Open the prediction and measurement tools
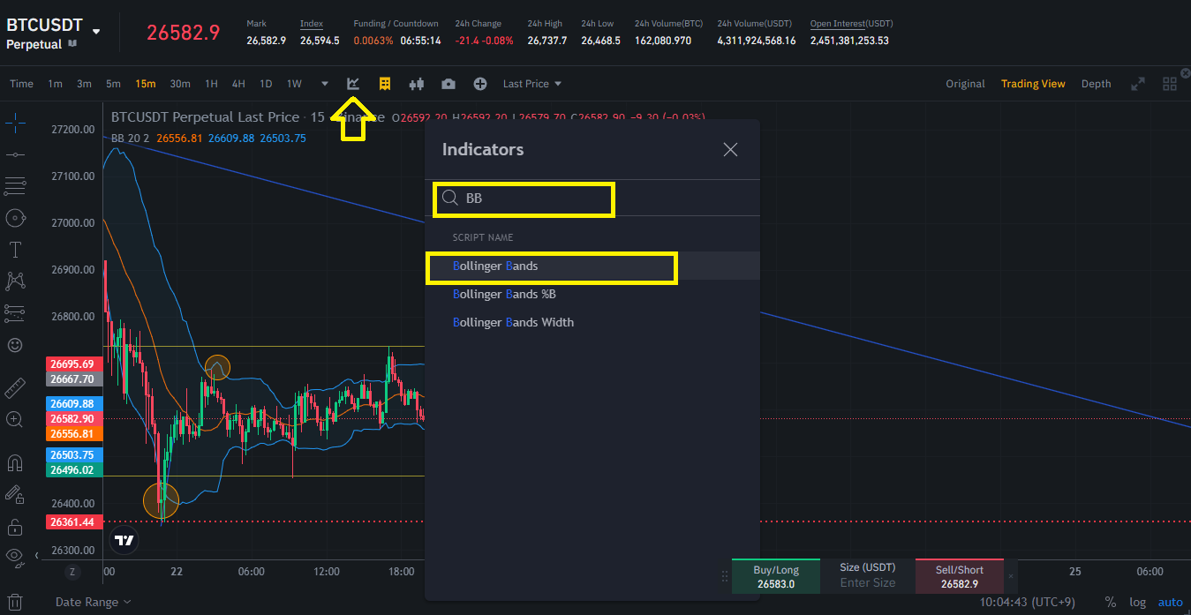The image size is (1191, 615). coord(15,312)
